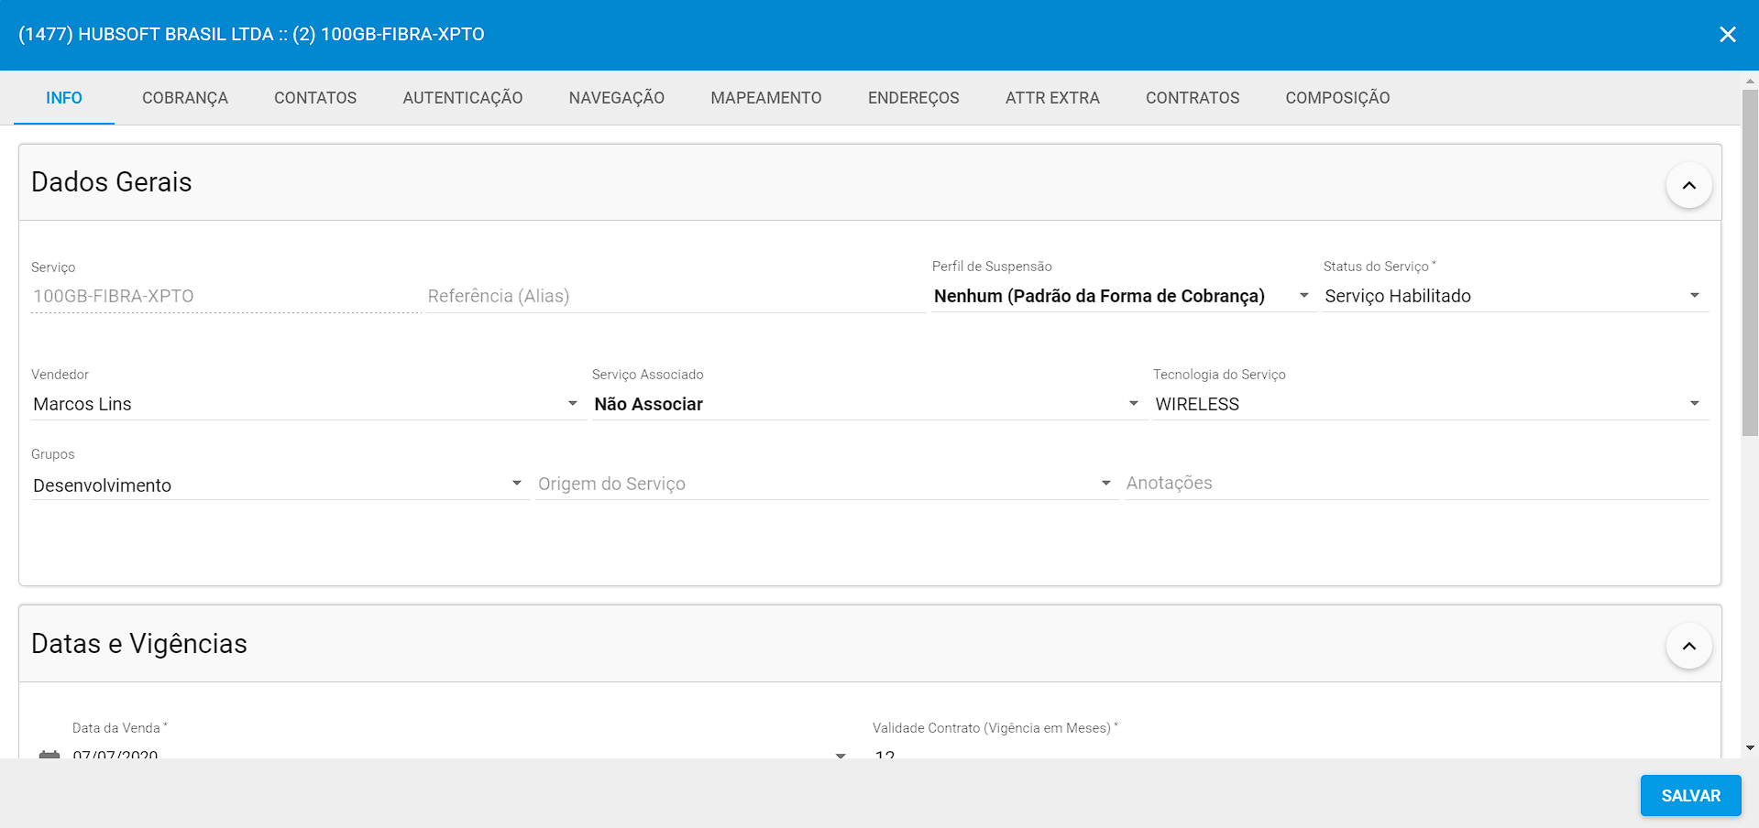Open the Vendedor dropdown showing Marcos Lins
Screen dimensions: 1759x828
coord(307,404)
